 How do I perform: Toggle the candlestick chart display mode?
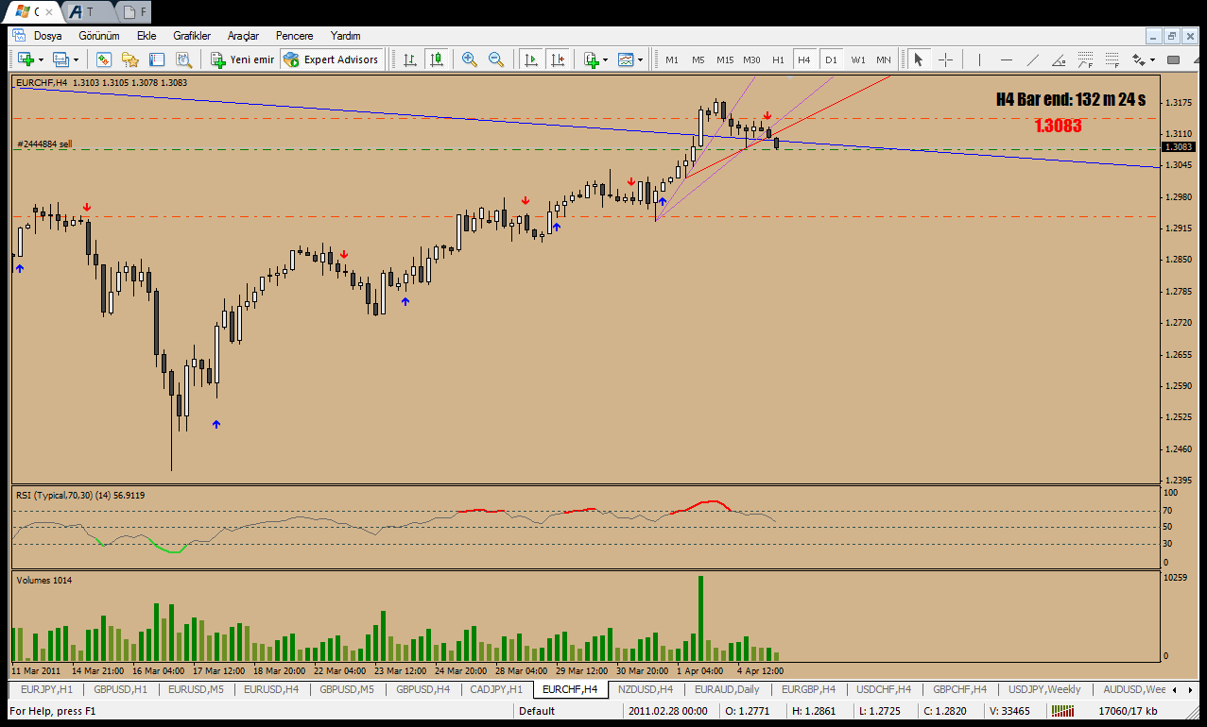437,59
